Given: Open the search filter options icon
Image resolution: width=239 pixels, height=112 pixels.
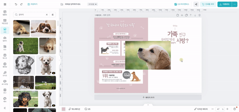Looking at the screenshot, I should 53,15.
